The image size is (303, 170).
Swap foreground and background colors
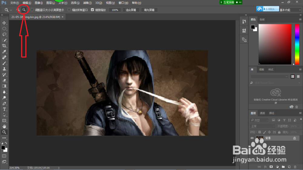click(6, 143)
